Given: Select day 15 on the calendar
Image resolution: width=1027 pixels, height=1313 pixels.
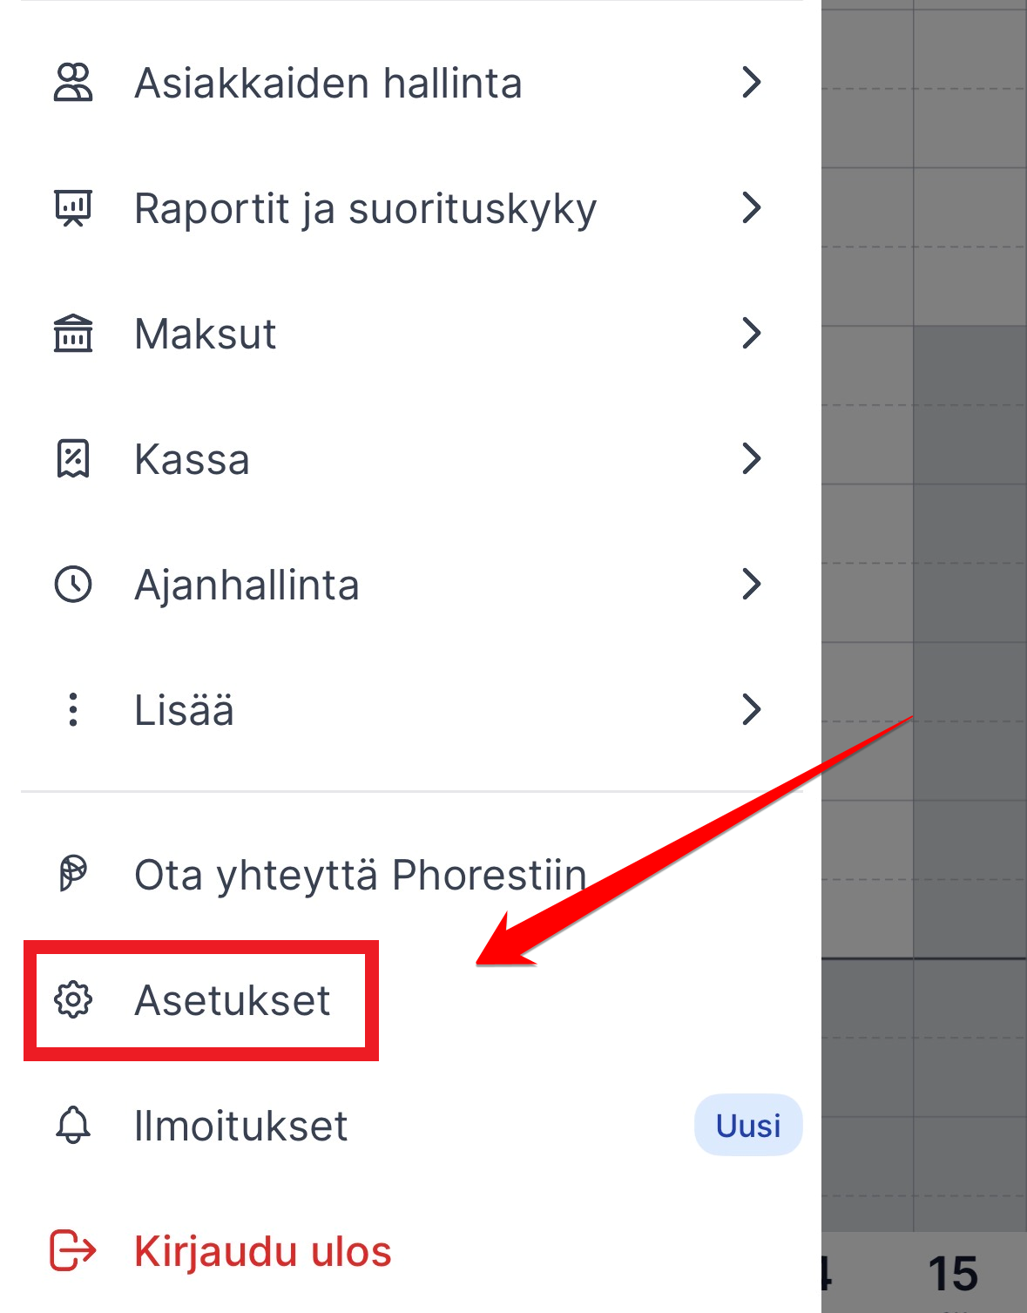Looking at the screenshot, I should [x=955, y=1274].
